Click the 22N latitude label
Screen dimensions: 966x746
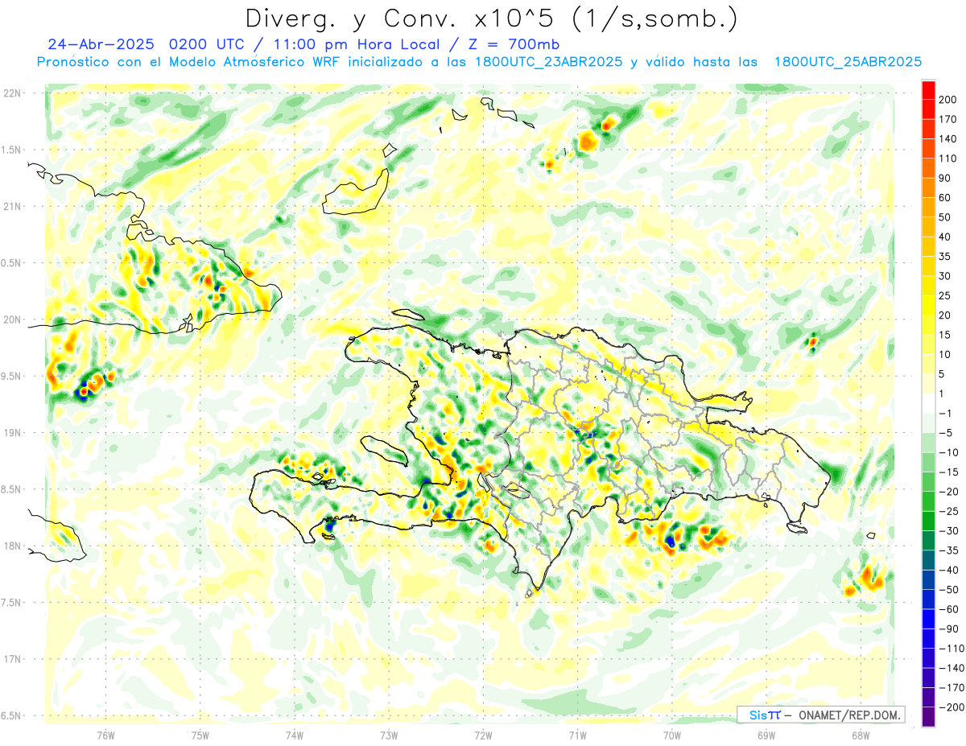12,93
